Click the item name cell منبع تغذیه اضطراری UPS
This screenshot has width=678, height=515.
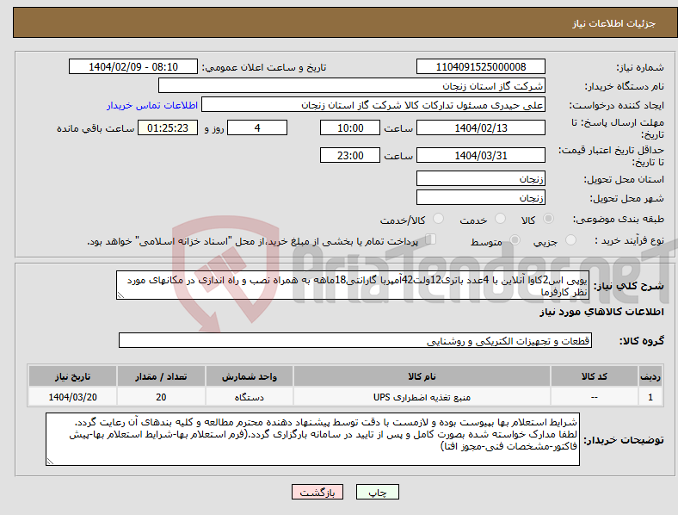(x=422, y=397)
